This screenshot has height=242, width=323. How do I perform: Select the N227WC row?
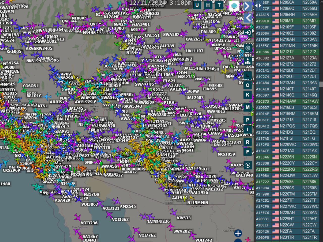click(287, 206)
